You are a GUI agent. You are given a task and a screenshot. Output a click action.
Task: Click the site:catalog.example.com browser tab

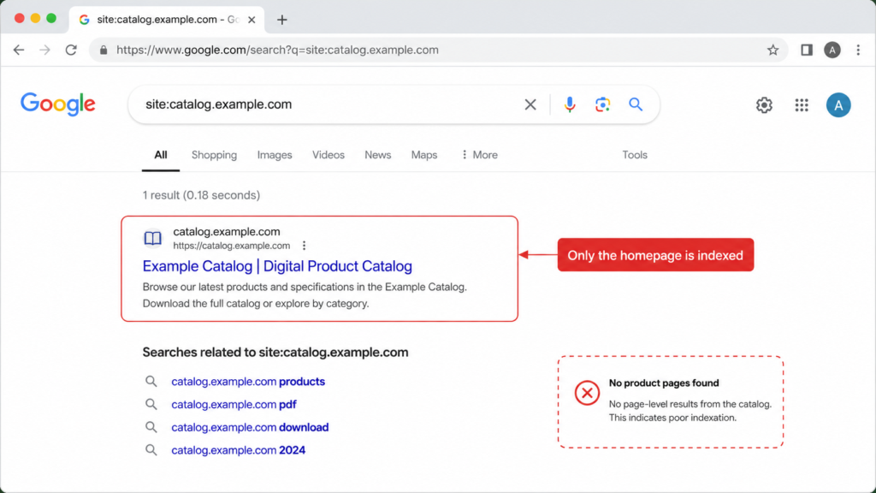click(x=167, y=20)
